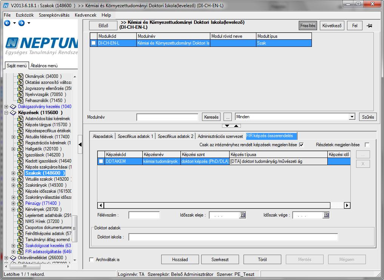This screenshot has width=384, height=280.
Task: Click the Diákigazolvány kezelés book icon
Action: point(13,107)
